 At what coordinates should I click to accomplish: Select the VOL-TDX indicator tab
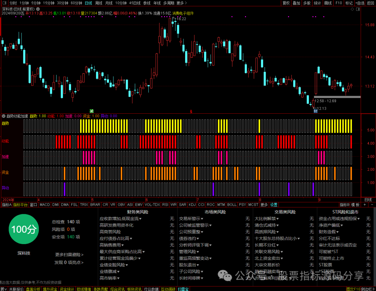152,205
